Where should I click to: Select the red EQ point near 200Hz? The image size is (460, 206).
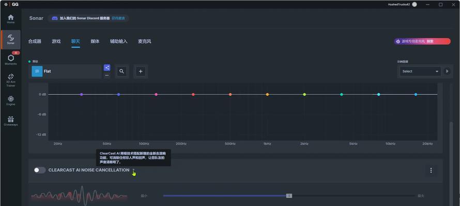(x=193, y=94)
